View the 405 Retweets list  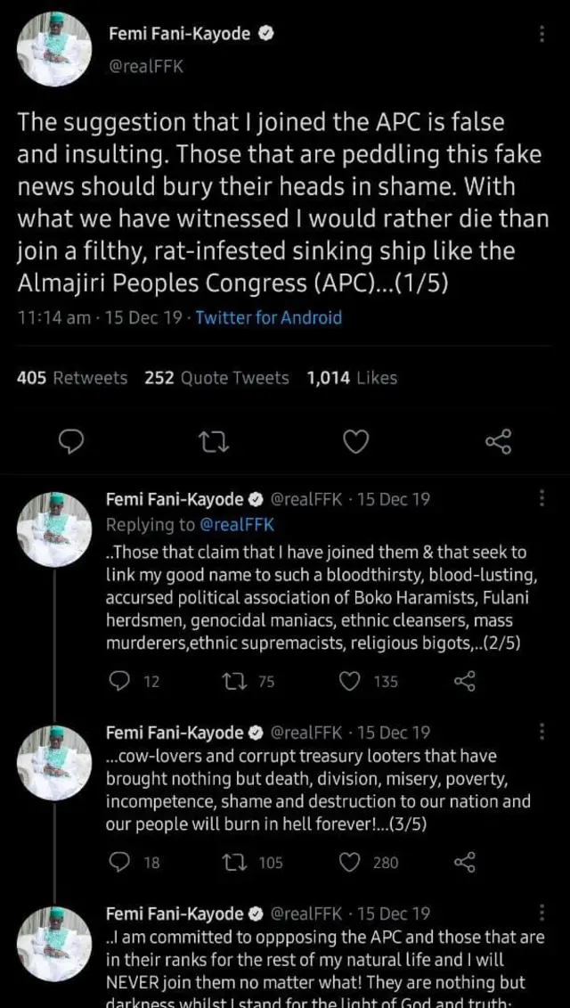(x=72, y=377)
